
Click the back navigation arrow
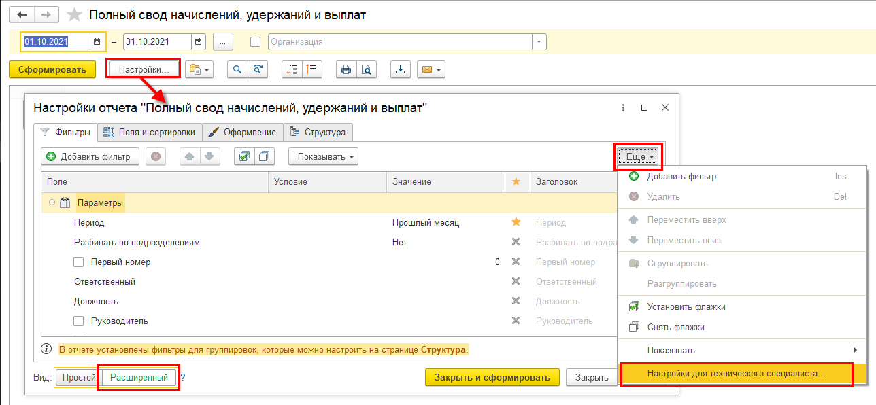(22, 15)
